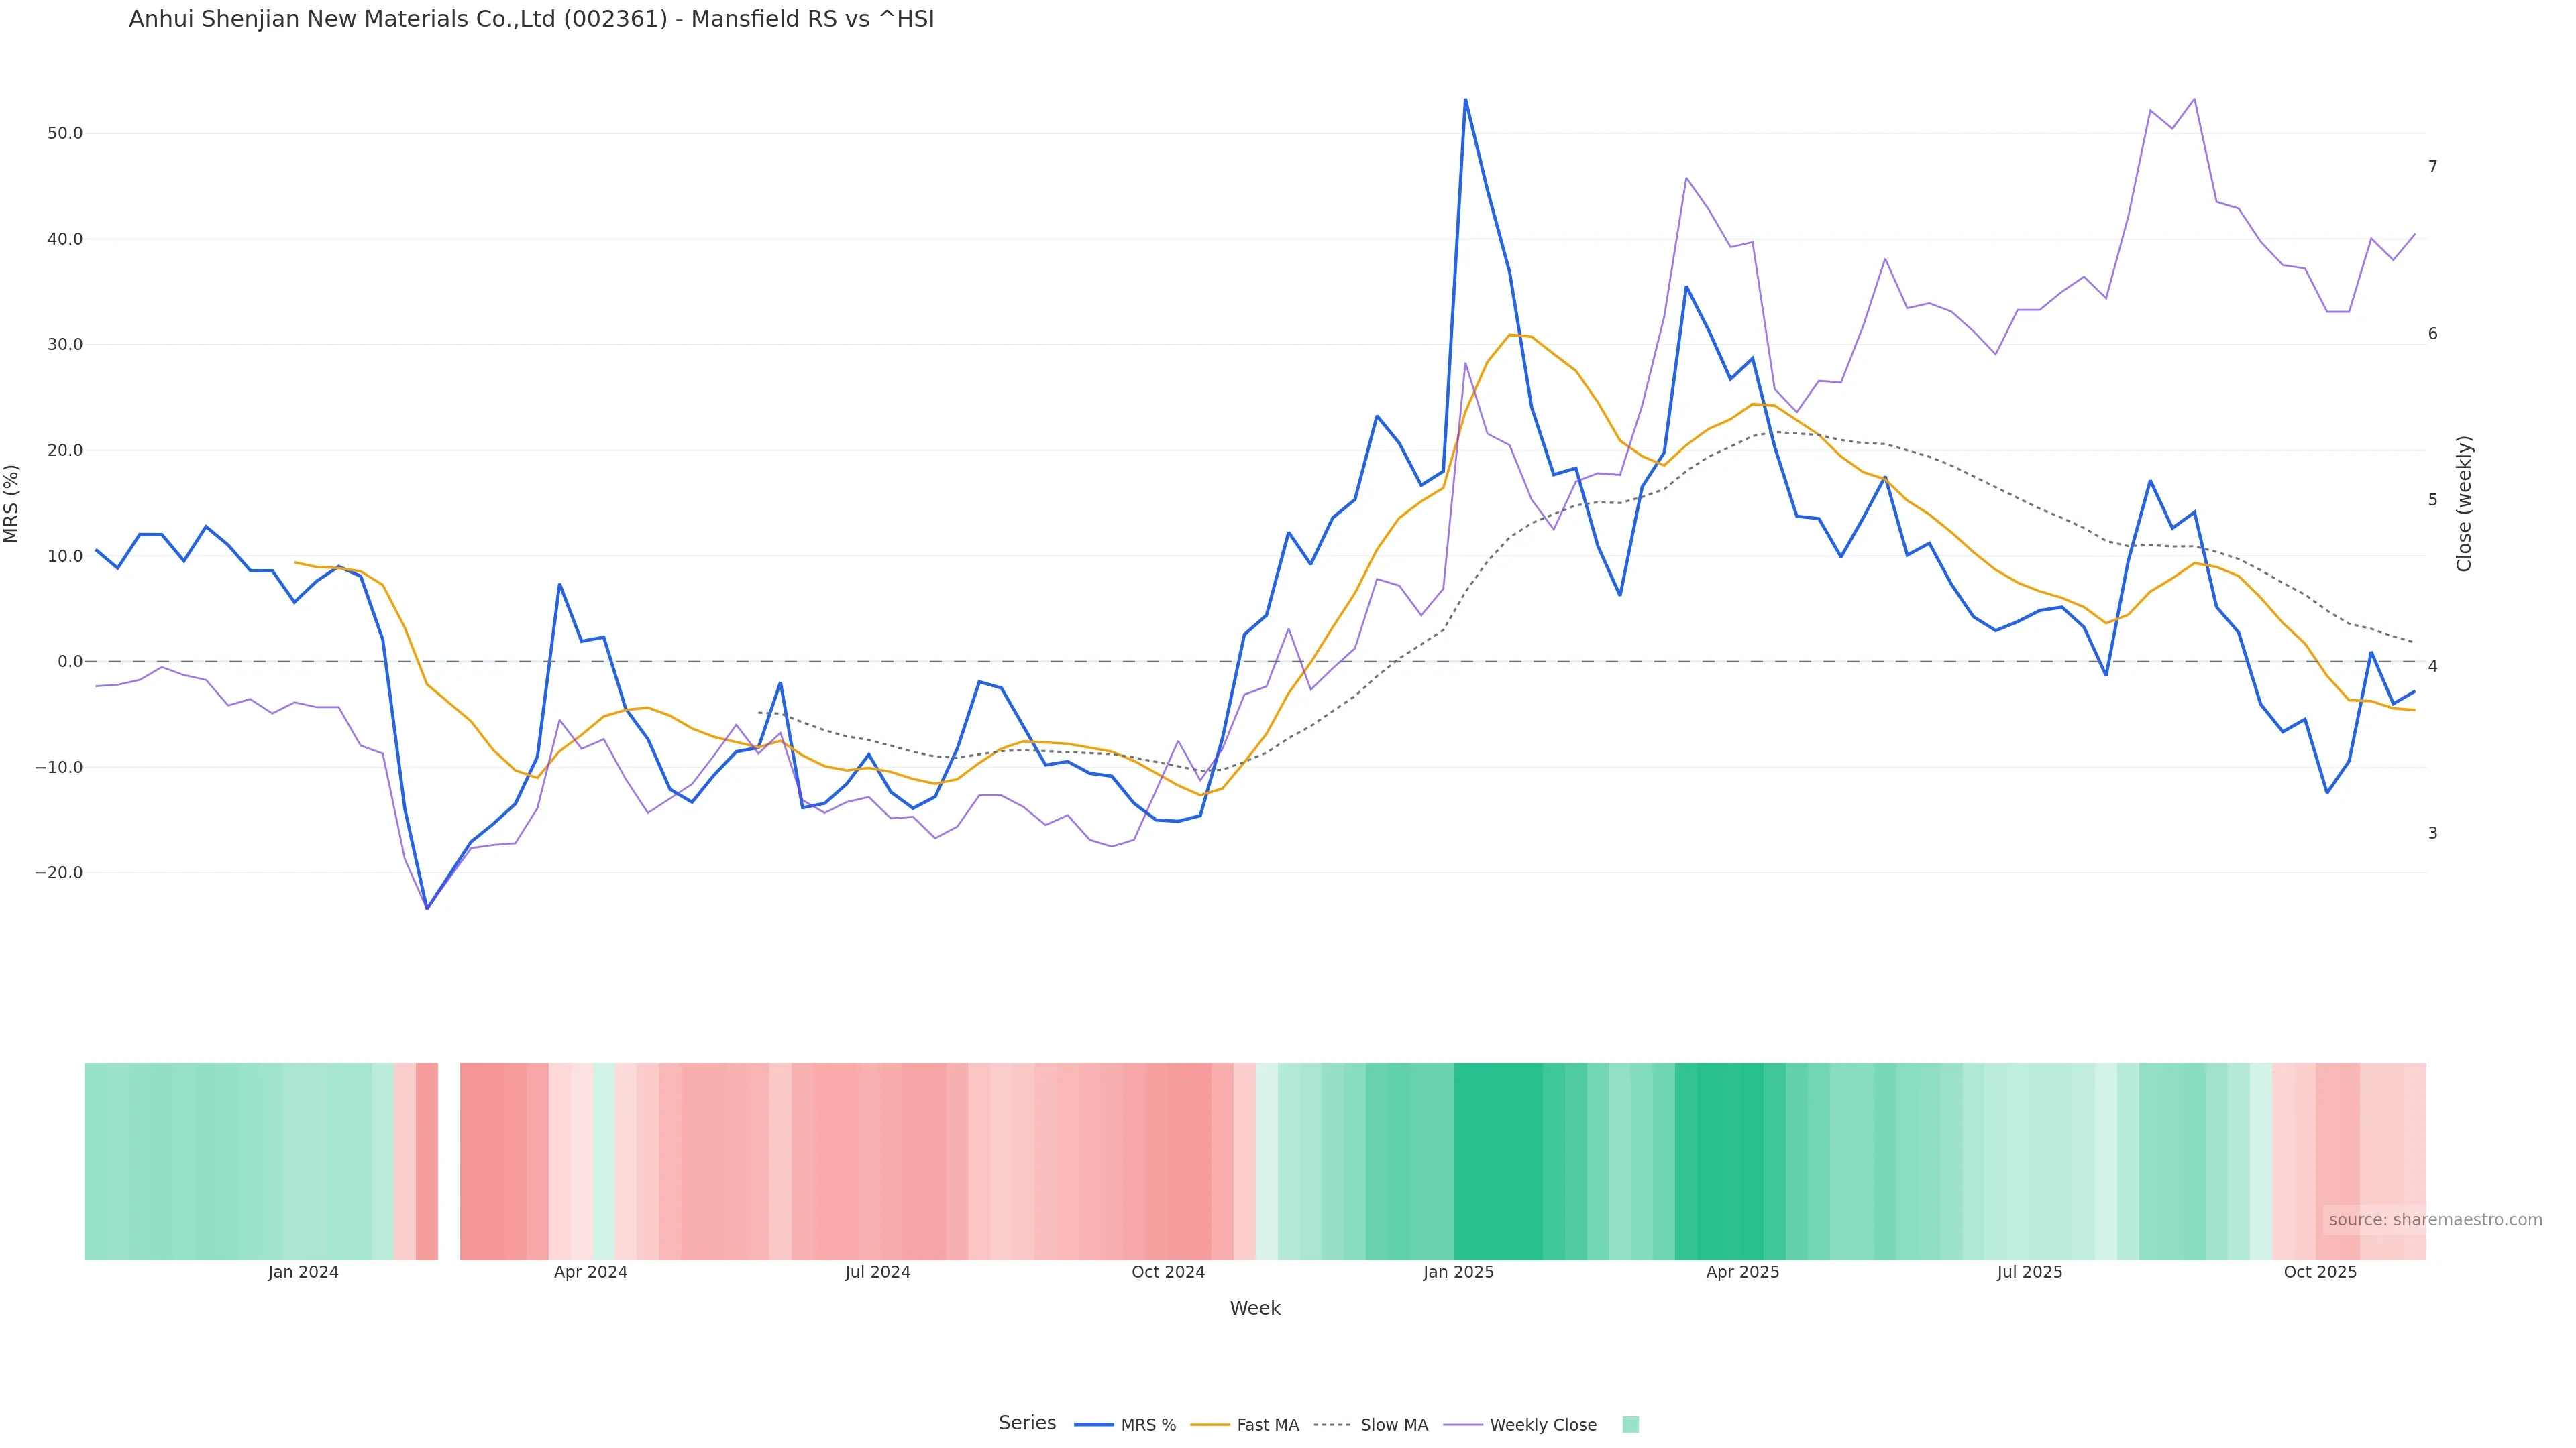The height and width of the screenshot is (1448, 2576).
Task: Click the Close (weekly) right axis title
Action: tap(2464, 503)
